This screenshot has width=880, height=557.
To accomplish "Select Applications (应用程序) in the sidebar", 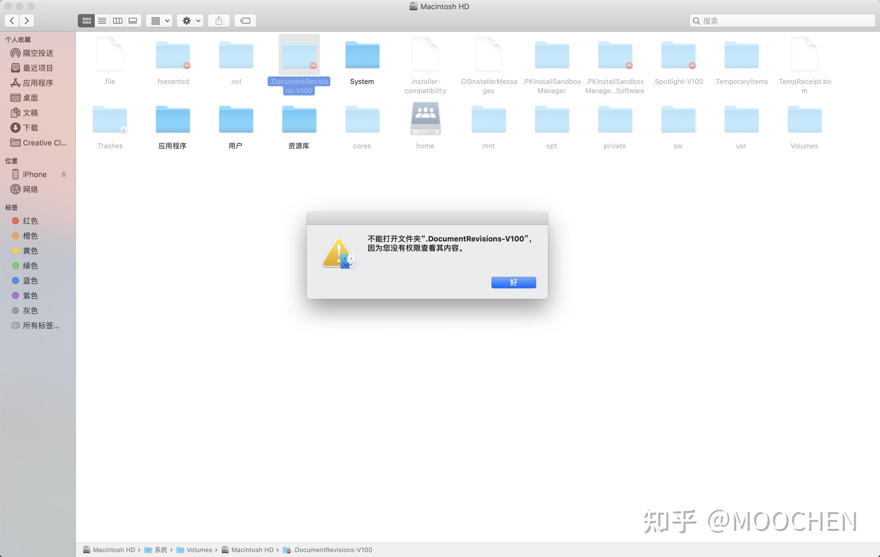I will pos(38,83).
